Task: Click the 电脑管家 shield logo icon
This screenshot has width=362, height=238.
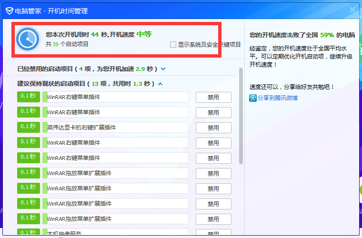Action: coord(9,11)
